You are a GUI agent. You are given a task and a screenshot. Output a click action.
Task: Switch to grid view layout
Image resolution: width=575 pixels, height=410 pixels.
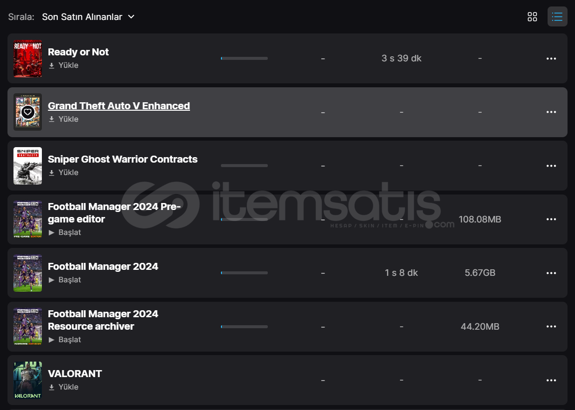click(x=532, y=17)
